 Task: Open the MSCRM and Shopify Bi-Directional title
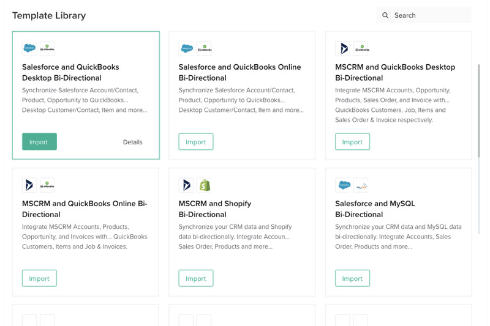click(215, 209)
